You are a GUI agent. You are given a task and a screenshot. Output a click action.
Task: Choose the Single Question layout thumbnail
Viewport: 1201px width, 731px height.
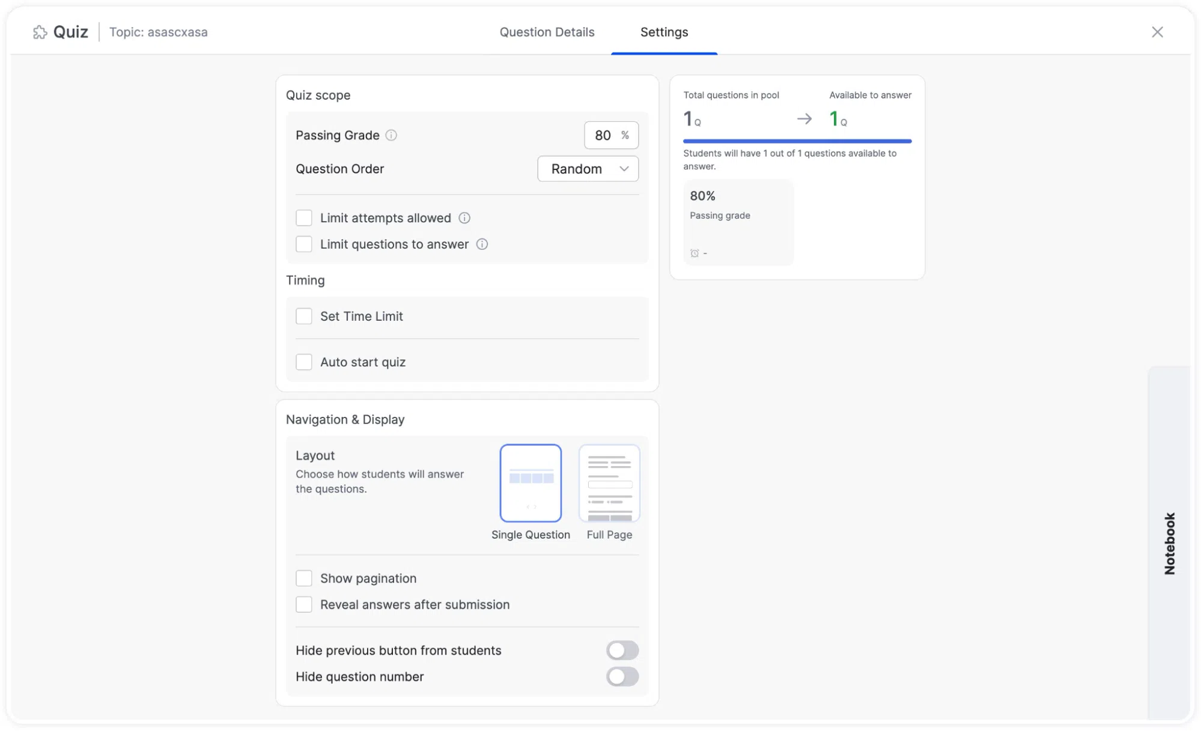tap(531, 483)
